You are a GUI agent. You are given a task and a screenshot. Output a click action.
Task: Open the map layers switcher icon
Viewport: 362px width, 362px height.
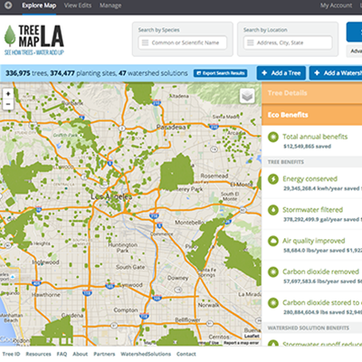click(247, 96)
